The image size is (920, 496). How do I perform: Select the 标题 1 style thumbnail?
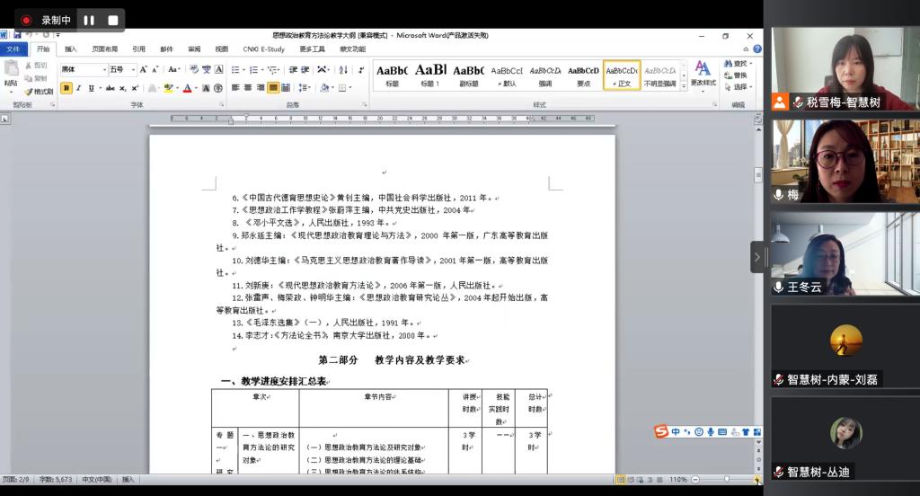point(430,75)
